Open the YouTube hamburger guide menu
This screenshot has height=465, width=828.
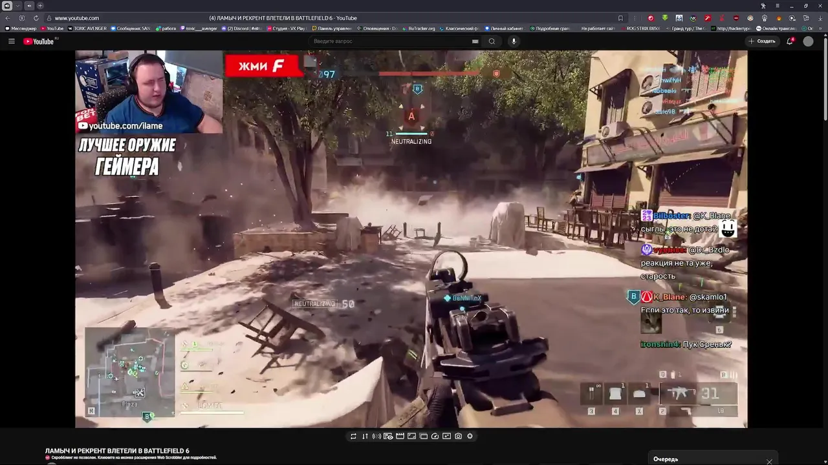[x=11, y=41]
